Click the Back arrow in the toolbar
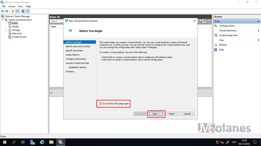Viewport: 261px width, 146px height. 3,11
